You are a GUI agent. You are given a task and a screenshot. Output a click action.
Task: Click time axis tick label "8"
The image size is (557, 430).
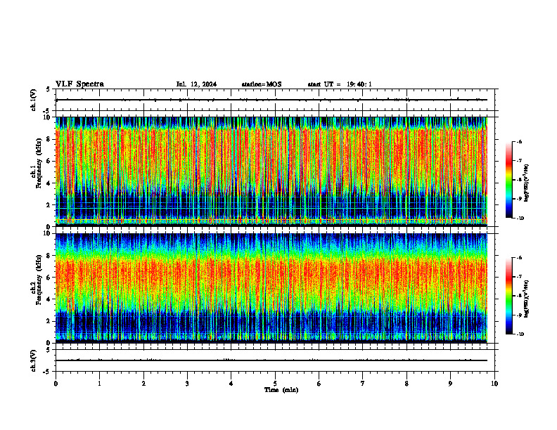(x=406, y=384)
